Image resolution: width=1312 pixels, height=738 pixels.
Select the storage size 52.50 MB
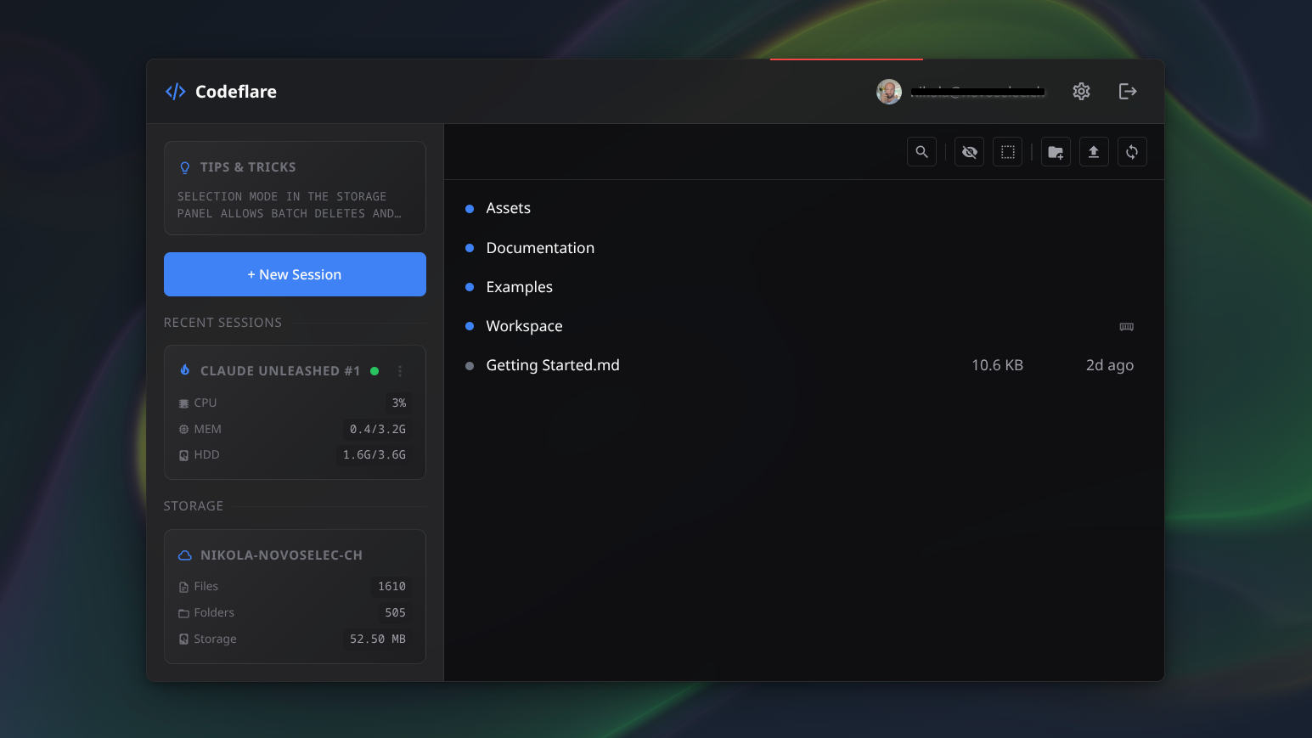378,639
